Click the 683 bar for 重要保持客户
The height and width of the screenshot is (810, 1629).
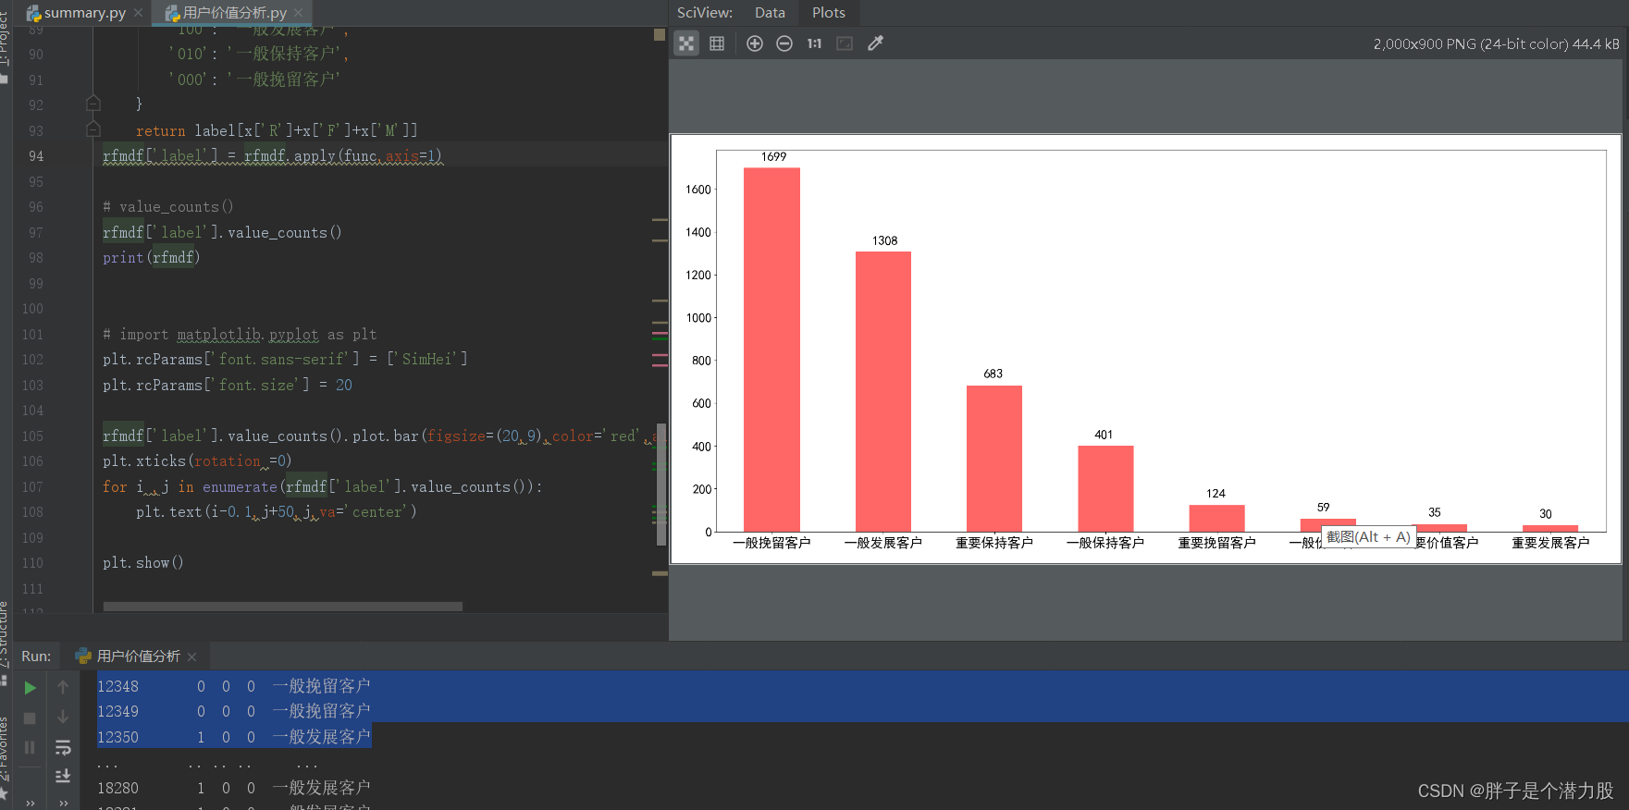tap(994, 459)
